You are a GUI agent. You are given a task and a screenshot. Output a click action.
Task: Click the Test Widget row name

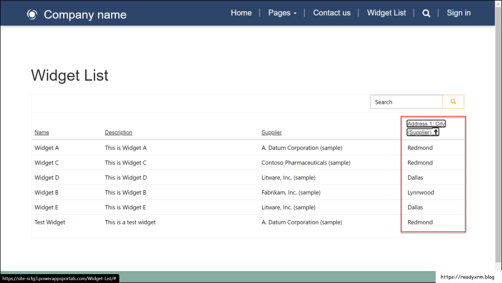[50, 223]
